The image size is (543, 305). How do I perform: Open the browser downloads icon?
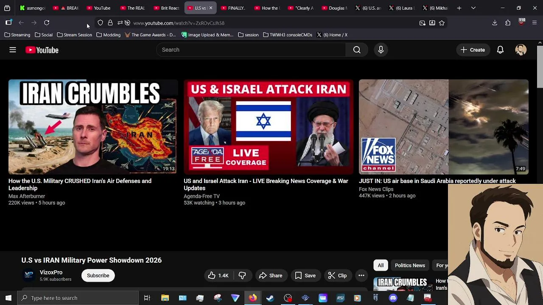[495, 23]
